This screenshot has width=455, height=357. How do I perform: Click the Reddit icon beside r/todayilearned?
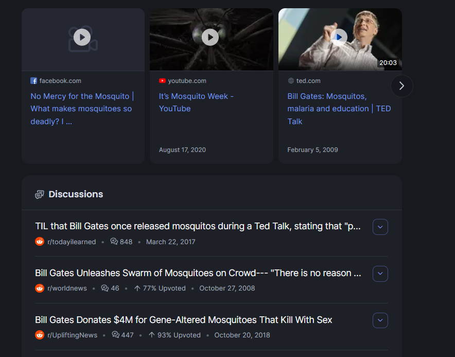click(40, 242)
